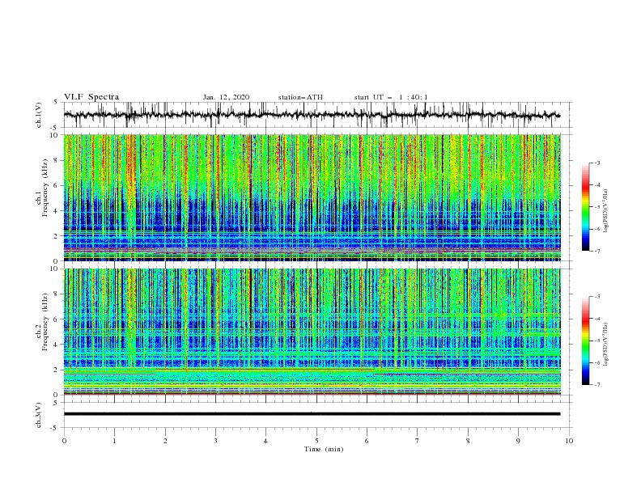This screenshot has width=641, height=495.
Task: Click the "-5" label on ch.1 colorbar
Action: coord(597,207)
